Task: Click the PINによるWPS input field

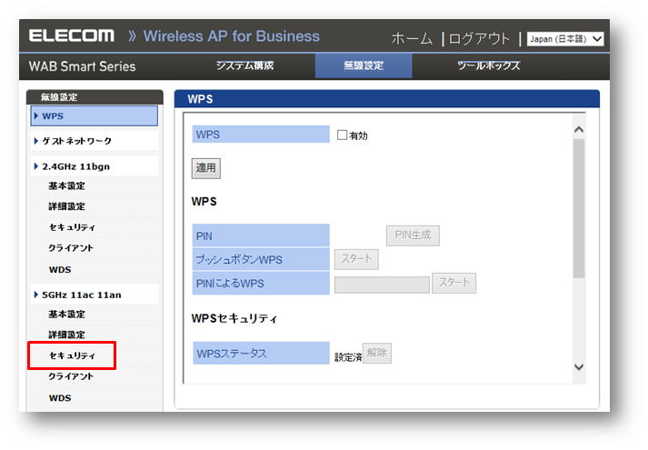Action: pos(382,285)
